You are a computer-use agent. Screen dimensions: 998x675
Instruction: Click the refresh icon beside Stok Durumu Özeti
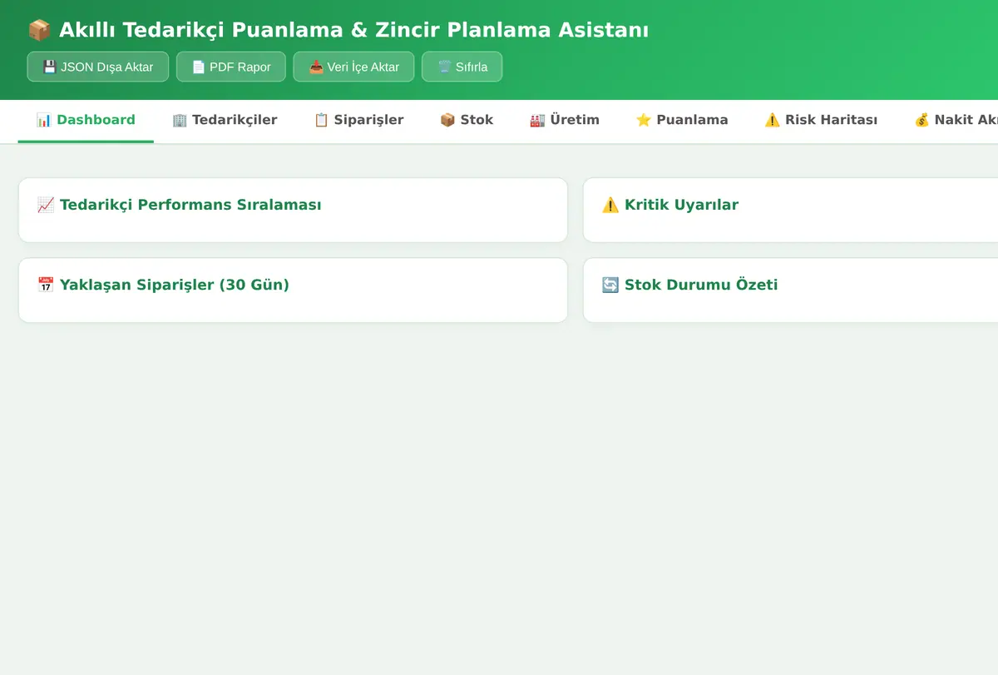click(x=610, y=285)
